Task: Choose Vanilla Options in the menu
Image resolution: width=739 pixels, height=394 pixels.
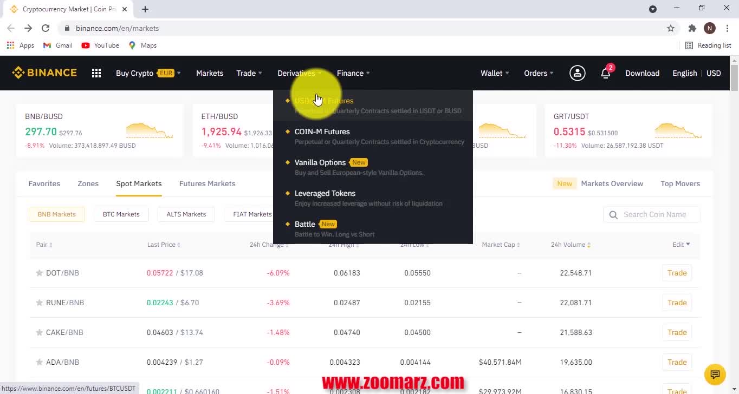Action: click(x=373, y=167)
